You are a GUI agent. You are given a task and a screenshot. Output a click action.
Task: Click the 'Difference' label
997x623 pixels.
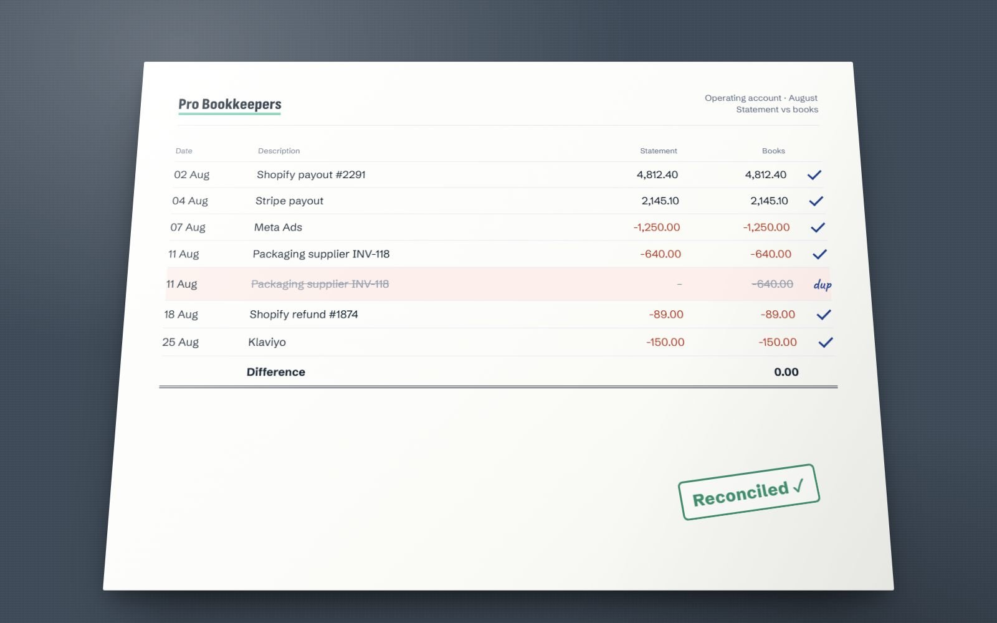pyautogui.click(x=275, y=372)
